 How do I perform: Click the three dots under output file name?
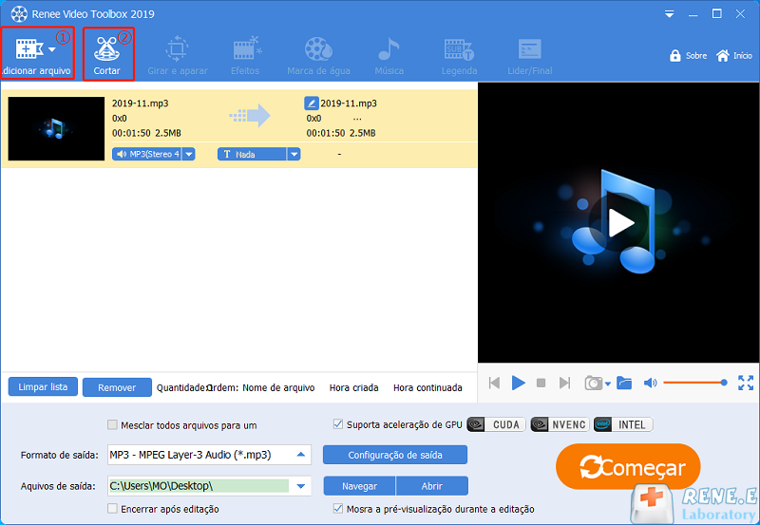[357, 119]
